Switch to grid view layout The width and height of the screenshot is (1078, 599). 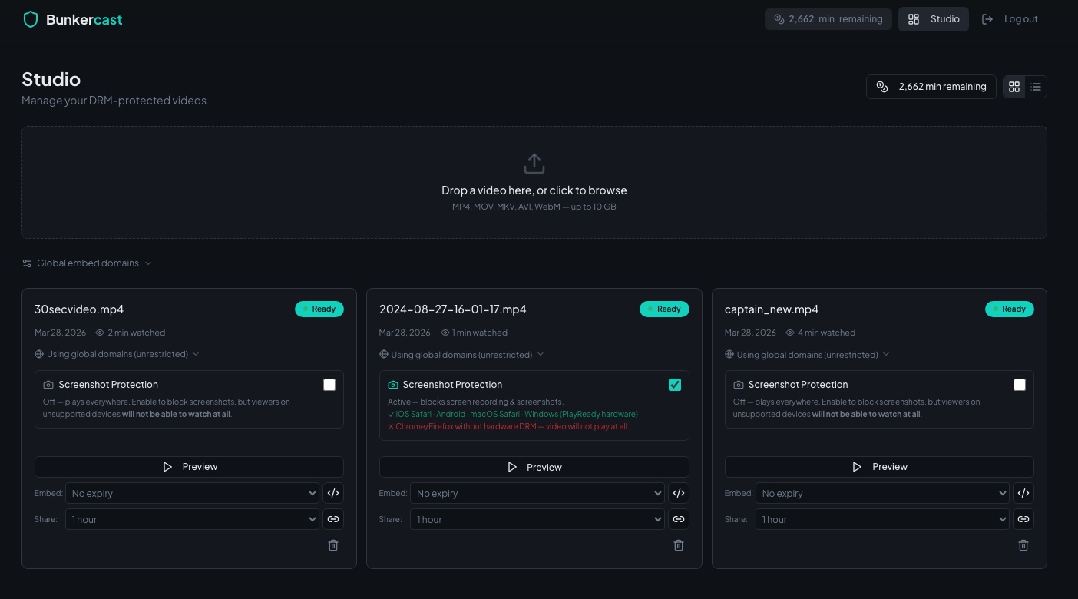[1014, 87]
